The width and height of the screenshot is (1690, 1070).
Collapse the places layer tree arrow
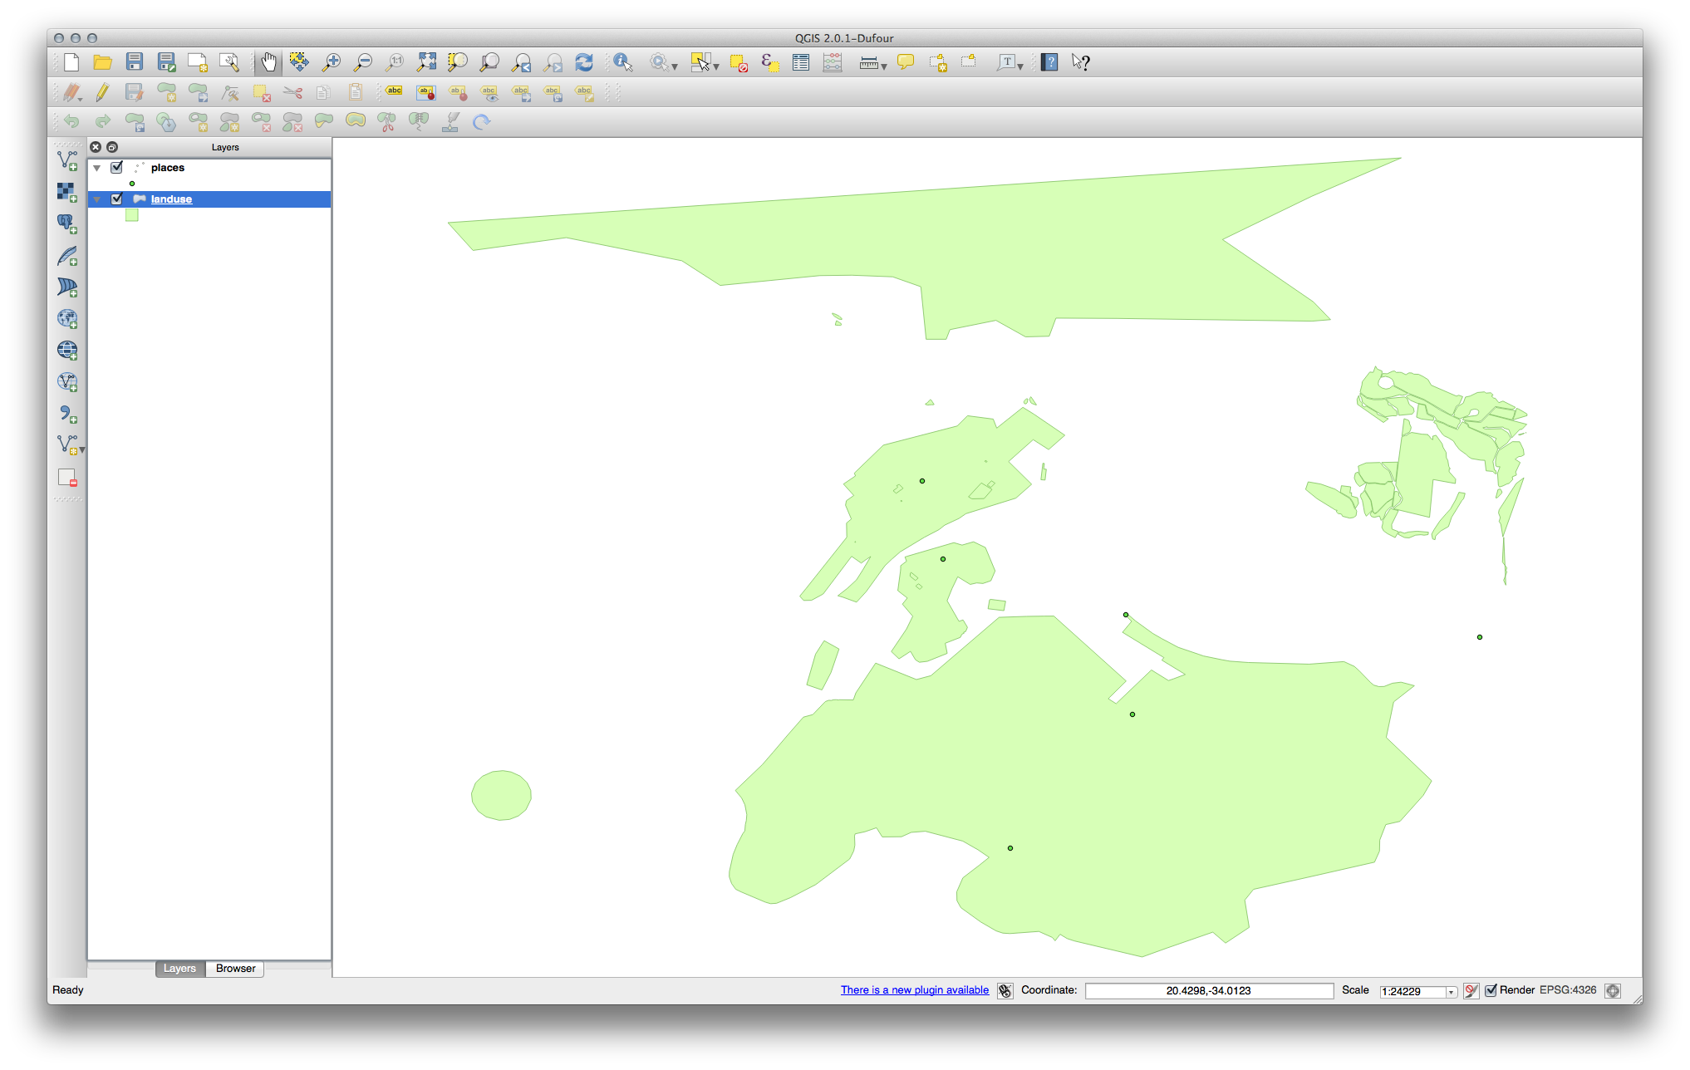(x=97, y=168)
